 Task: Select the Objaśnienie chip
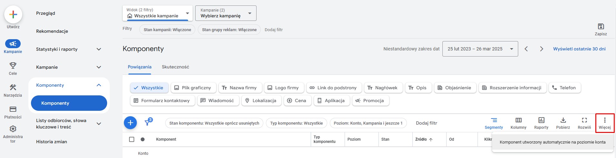[x=455, y=88]
